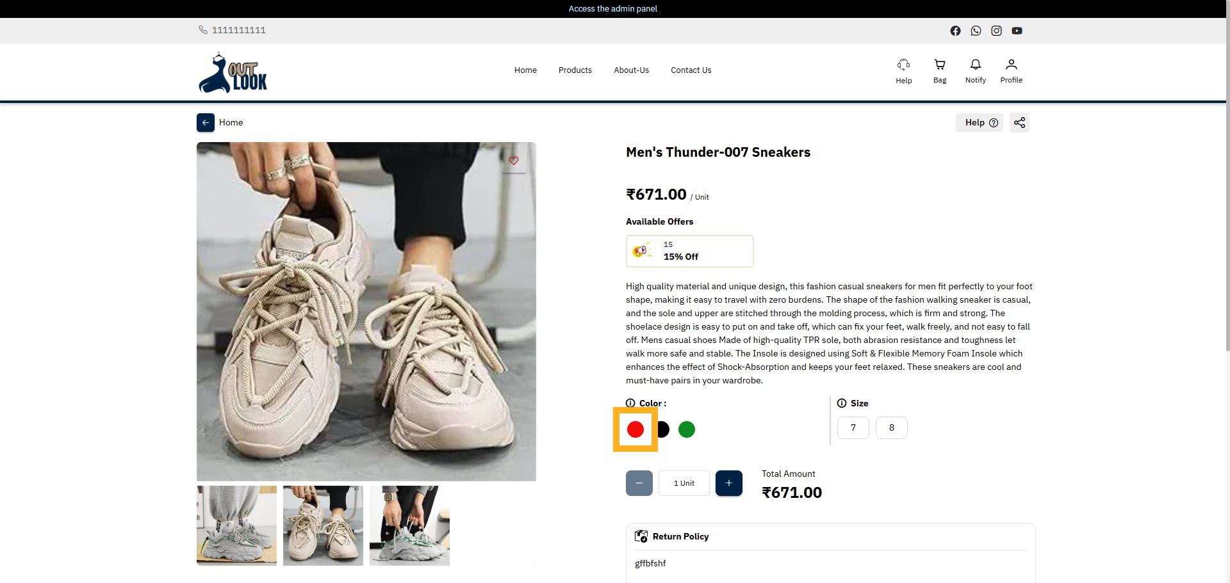Open the Notify bell

click(976, 70)
